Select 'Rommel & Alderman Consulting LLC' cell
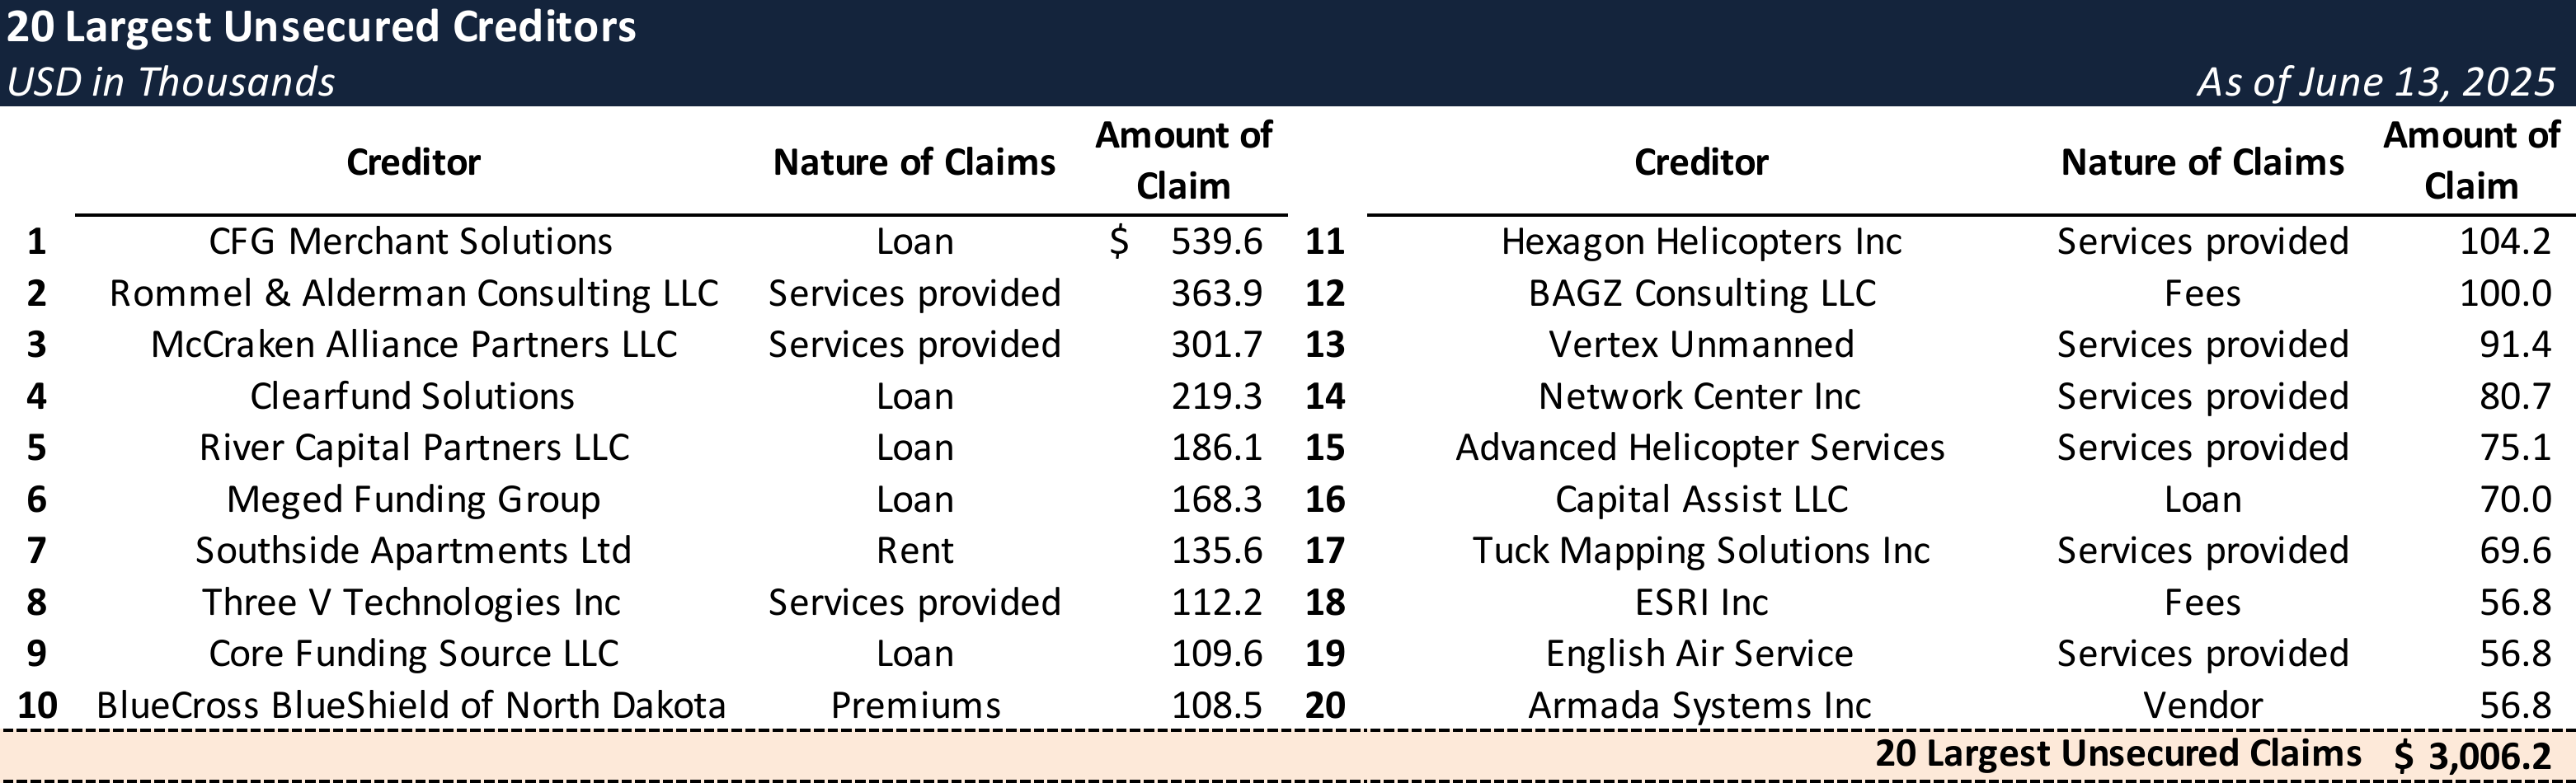2576x783 pixels. click(413, 294)
